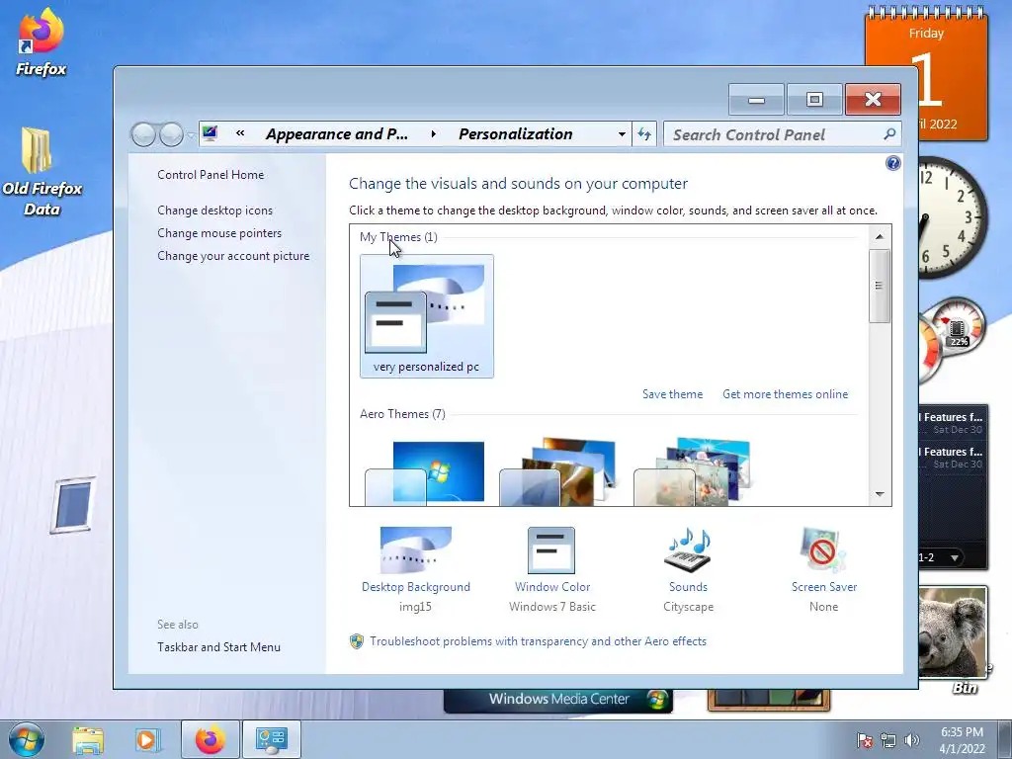Click the Aero Themes (7) heading
Image resolution: width=1012 pixels, height=759 pixels.
point(402,414)
